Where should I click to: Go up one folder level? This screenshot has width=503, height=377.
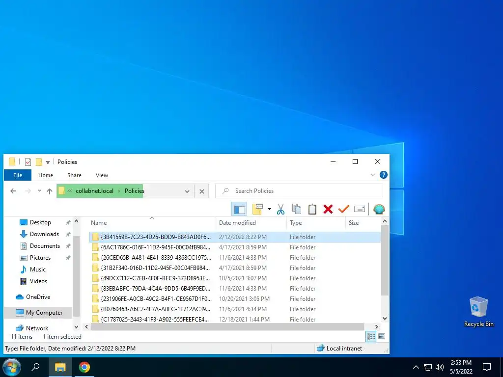point(50,191)
